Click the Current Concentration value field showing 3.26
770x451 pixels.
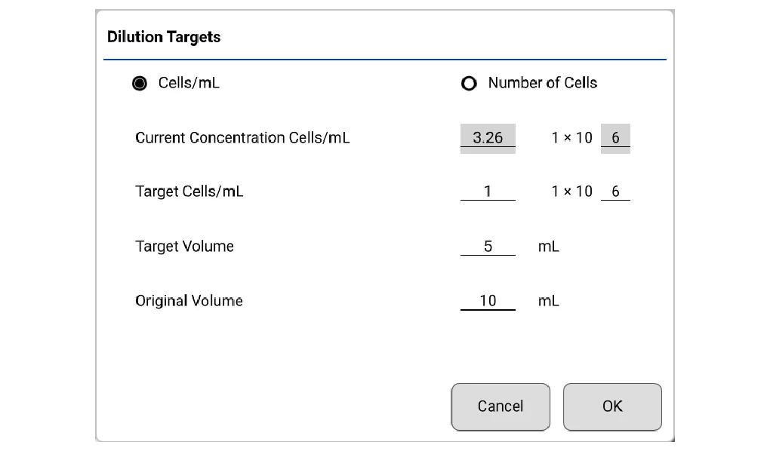pos(488,138)
